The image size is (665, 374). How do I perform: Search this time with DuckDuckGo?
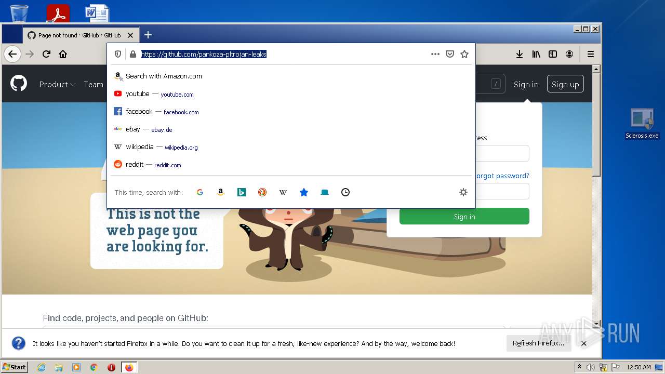[x=262, y=192]
